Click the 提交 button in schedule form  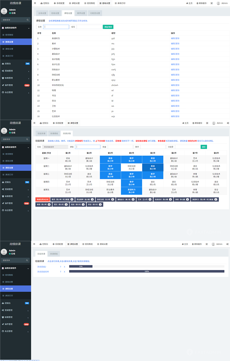(204, 147)
